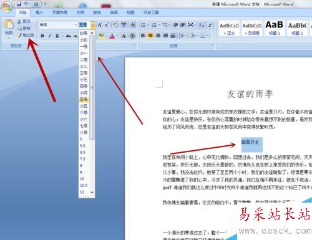
Task: Apply the 标题 1 style
Action: click(x=275, y=28)
